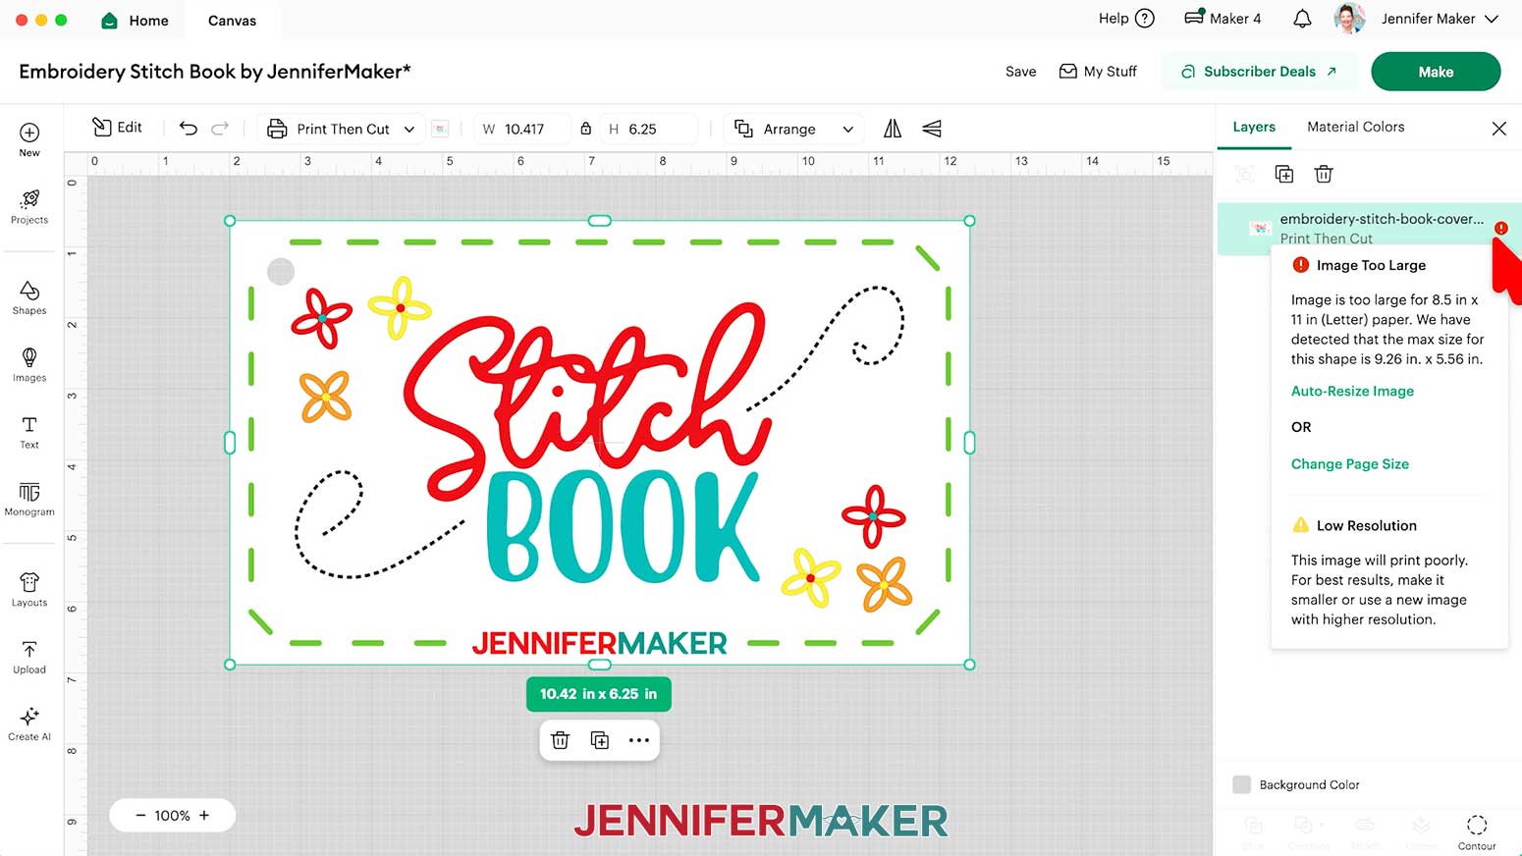Toggle the aspect ratio lock
The width and height of the screenshot is (1522, 856).
[x=586, y=129]
